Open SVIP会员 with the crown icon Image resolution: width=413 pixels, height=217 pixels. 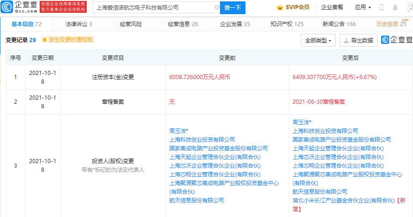pos(293,7)
